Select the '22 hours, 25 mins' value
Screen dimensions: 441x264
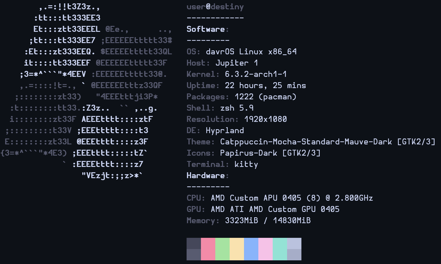[x=265, y=86]
